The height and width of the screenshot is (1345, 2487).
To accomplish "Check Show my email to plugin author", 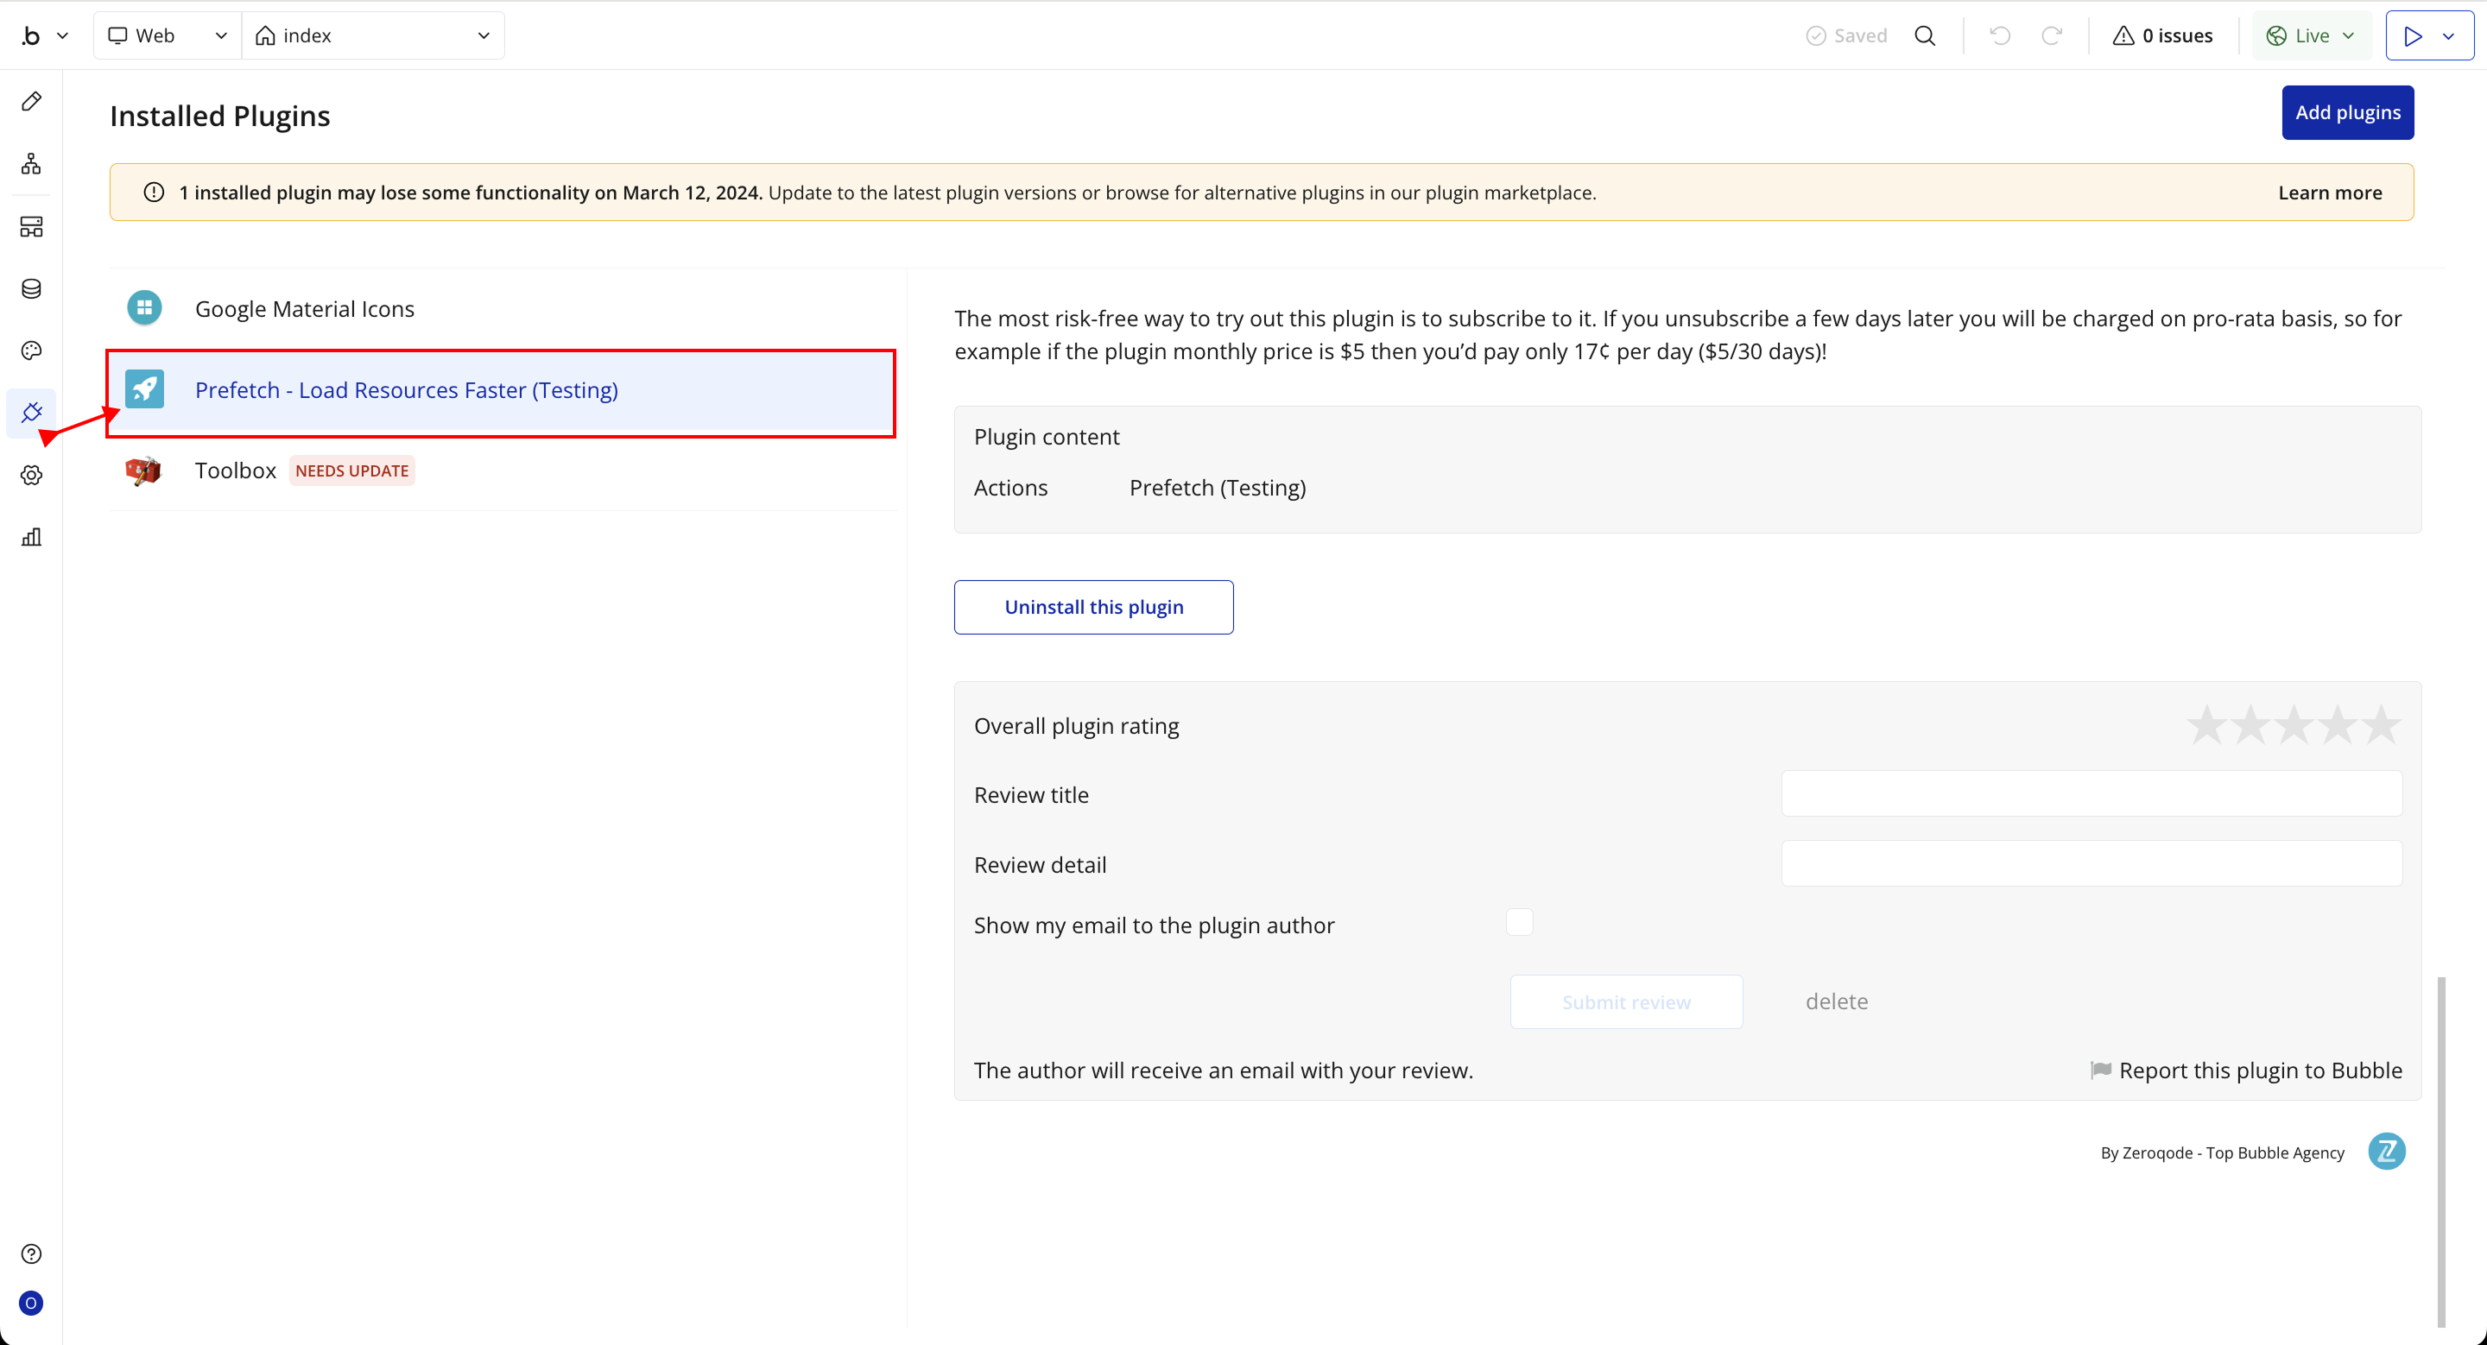I will 1519,922.
